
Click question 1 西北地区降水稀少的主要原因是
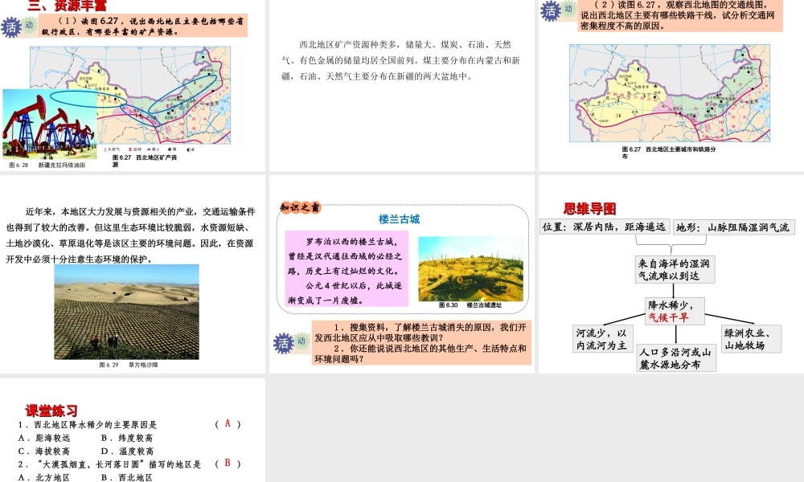88,425
